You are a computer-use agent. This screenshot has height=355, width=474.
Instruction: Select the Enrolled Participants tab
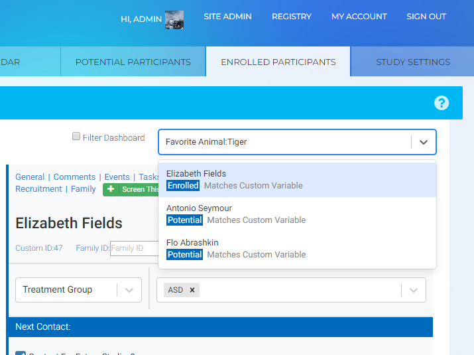278,62
